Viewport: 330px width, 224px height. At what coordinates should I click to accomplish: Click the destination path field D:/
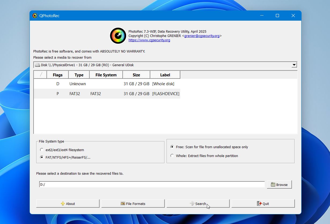click(152, 184)
